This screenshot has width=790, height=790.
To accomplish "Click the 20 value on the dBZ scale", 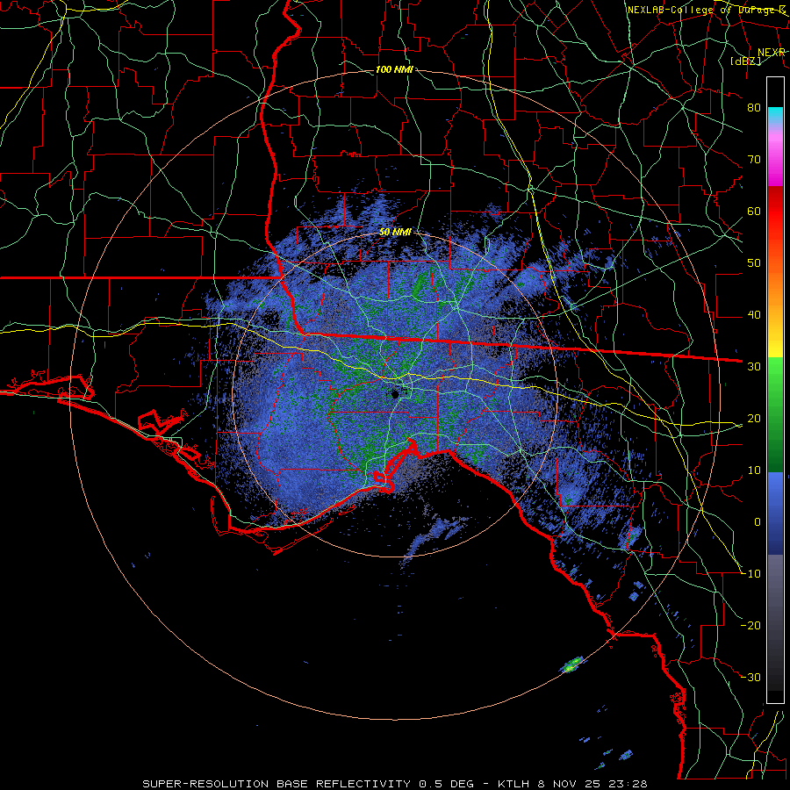I will pyautogui.click(x=754, y=418).
